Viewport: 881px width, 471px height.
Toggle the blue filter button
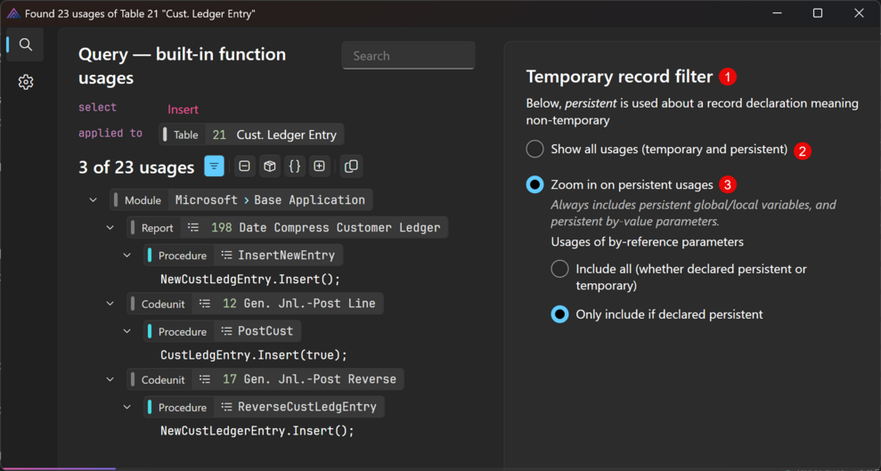[214, 166]
